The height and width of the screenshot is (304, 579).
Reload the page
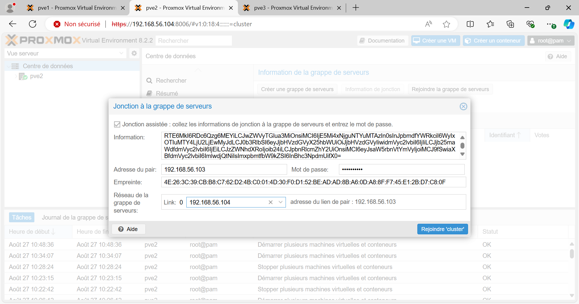(x=33, y=24)
